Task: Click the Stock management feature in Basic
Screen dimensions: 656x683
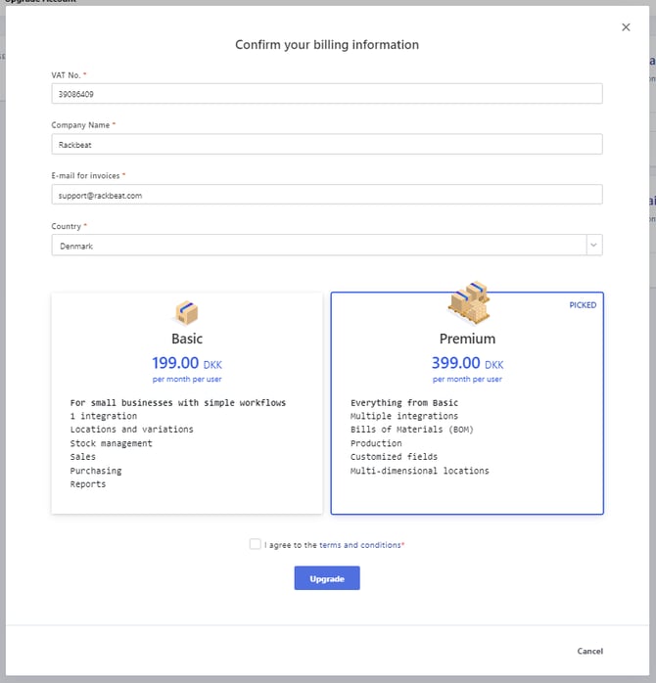Action: tap(111, 443)
